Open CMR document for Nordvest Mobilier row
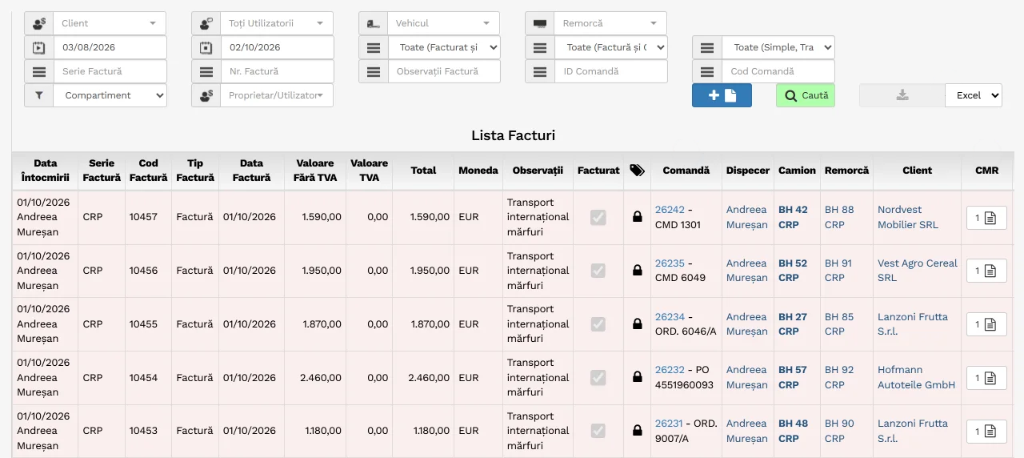This screenshot has height=458, width=1024. coord(986,218)
